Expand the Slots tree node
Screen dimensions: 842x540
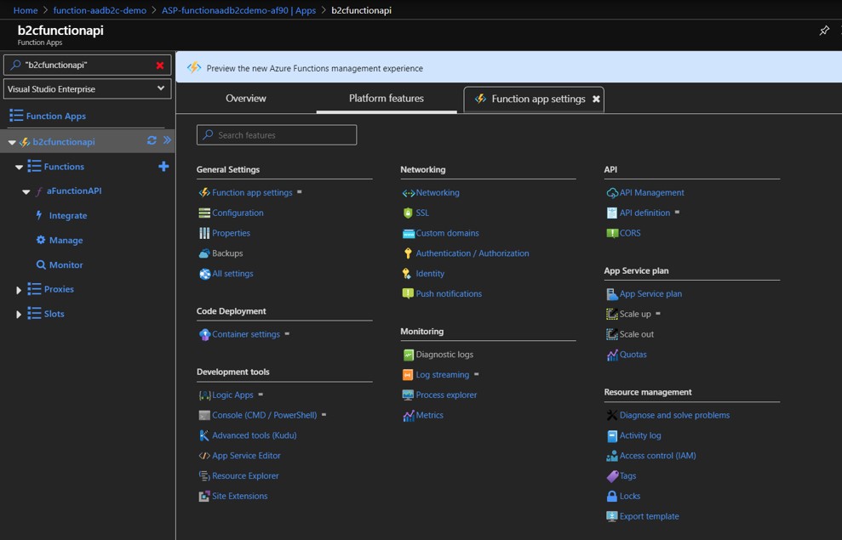click(18, 315)
